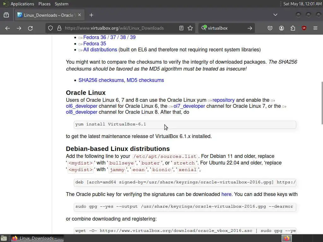Toggle reader view icon in address bar
323x242 pixels.
(181, 28)
